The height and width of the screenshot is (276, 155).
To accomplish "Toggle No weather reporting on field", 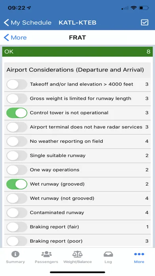I will point(17,141).
